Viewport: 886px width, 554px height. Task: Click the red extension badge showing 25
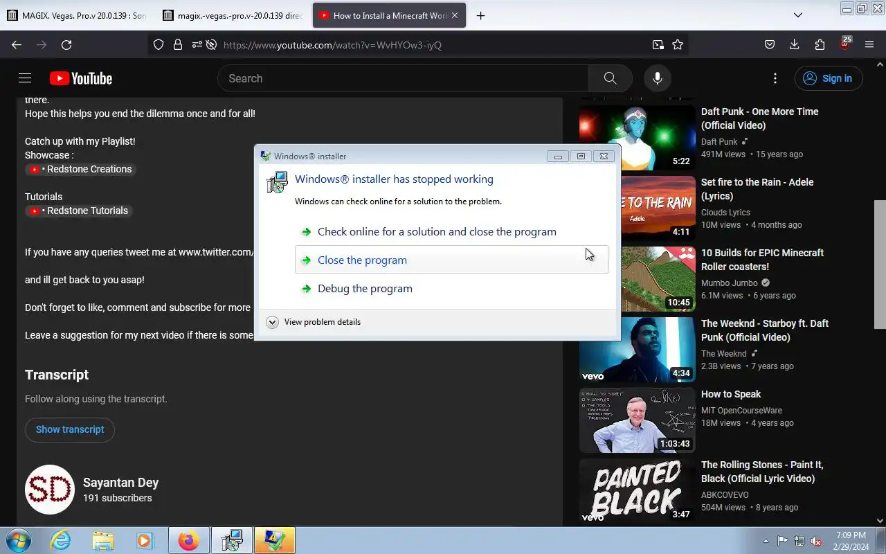(x=844, y=44)
